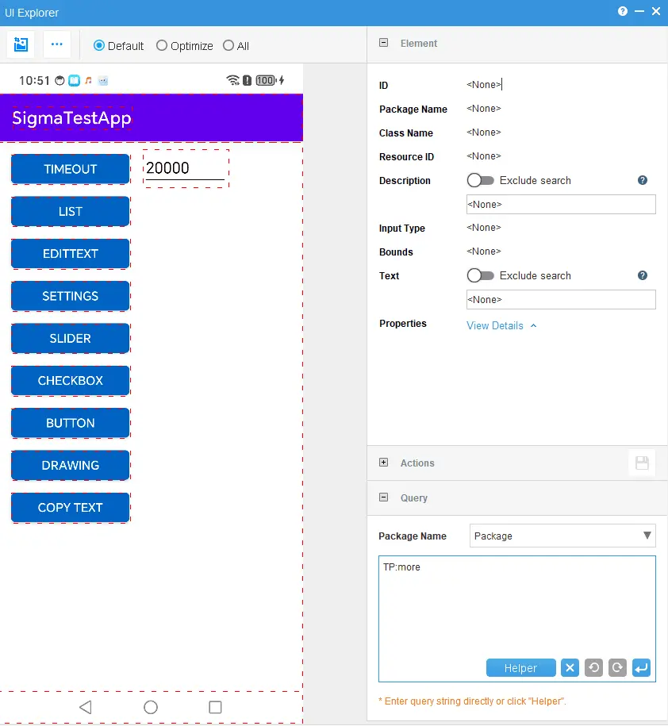Collapse the View Details properties link

(501, 325)
